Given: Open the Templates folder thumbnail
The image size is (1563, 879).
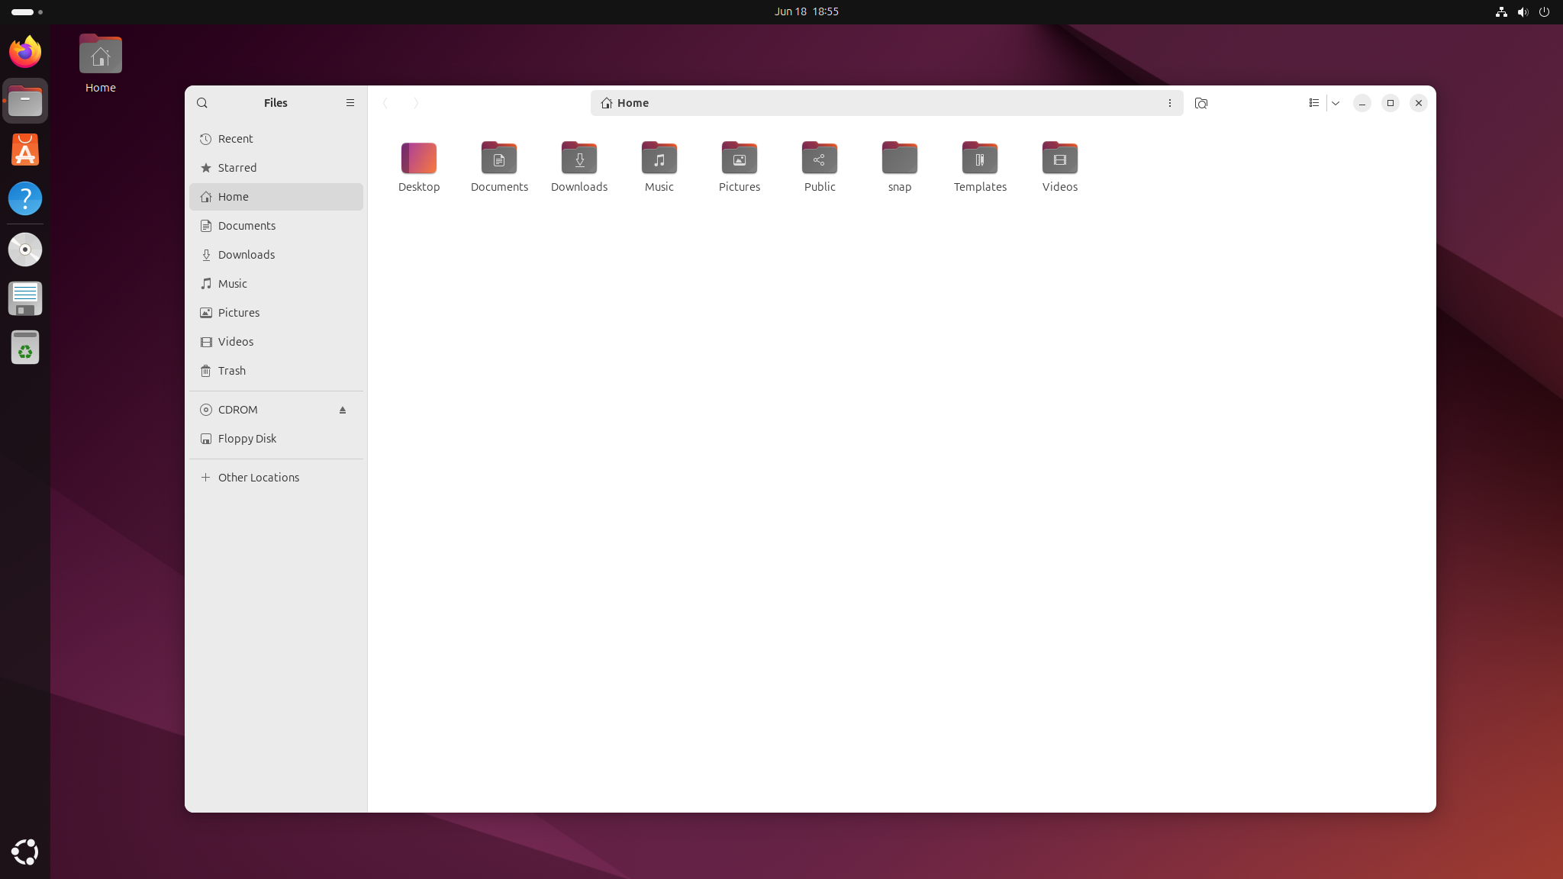Looking at the screenshot, I should pyautogui.click(x=980, y=159).
